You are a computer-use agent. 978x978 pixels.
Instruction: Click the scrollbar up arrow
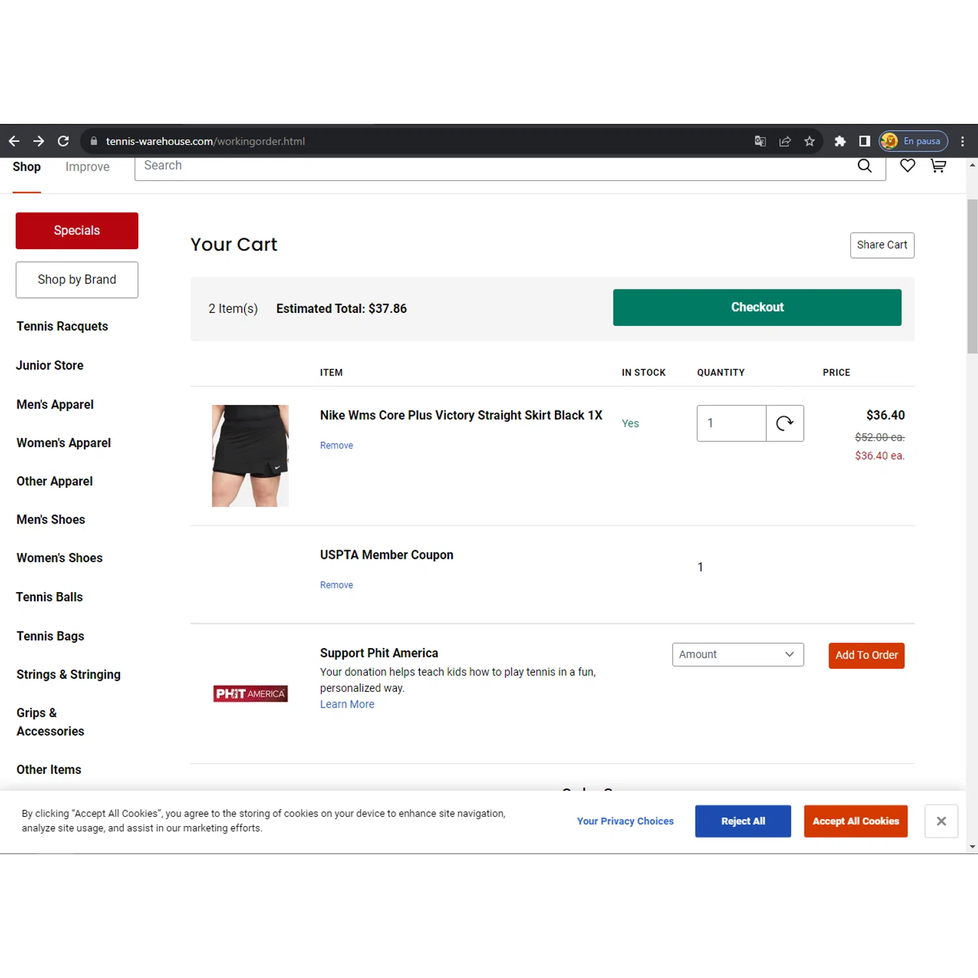pos(972,165)
